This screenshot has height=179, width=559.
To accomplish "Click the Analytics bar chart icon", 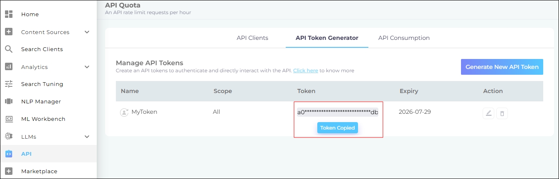I will (9, 67).
